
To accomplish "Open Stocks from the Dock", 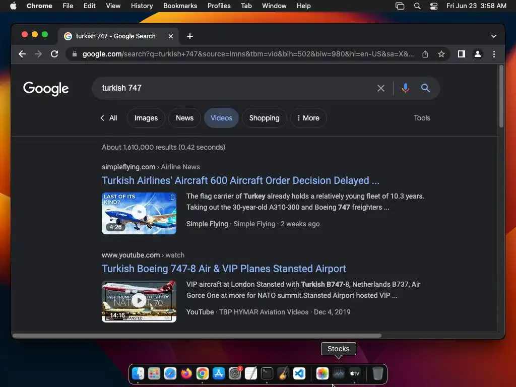I will 338,373.
